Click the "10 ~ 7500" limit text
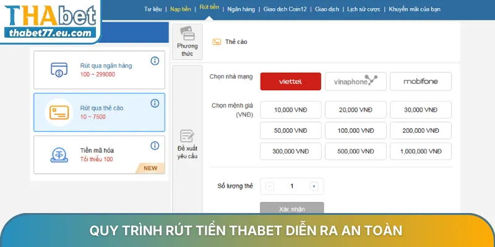This screenshot has height=247, width=495. [93, 117]
